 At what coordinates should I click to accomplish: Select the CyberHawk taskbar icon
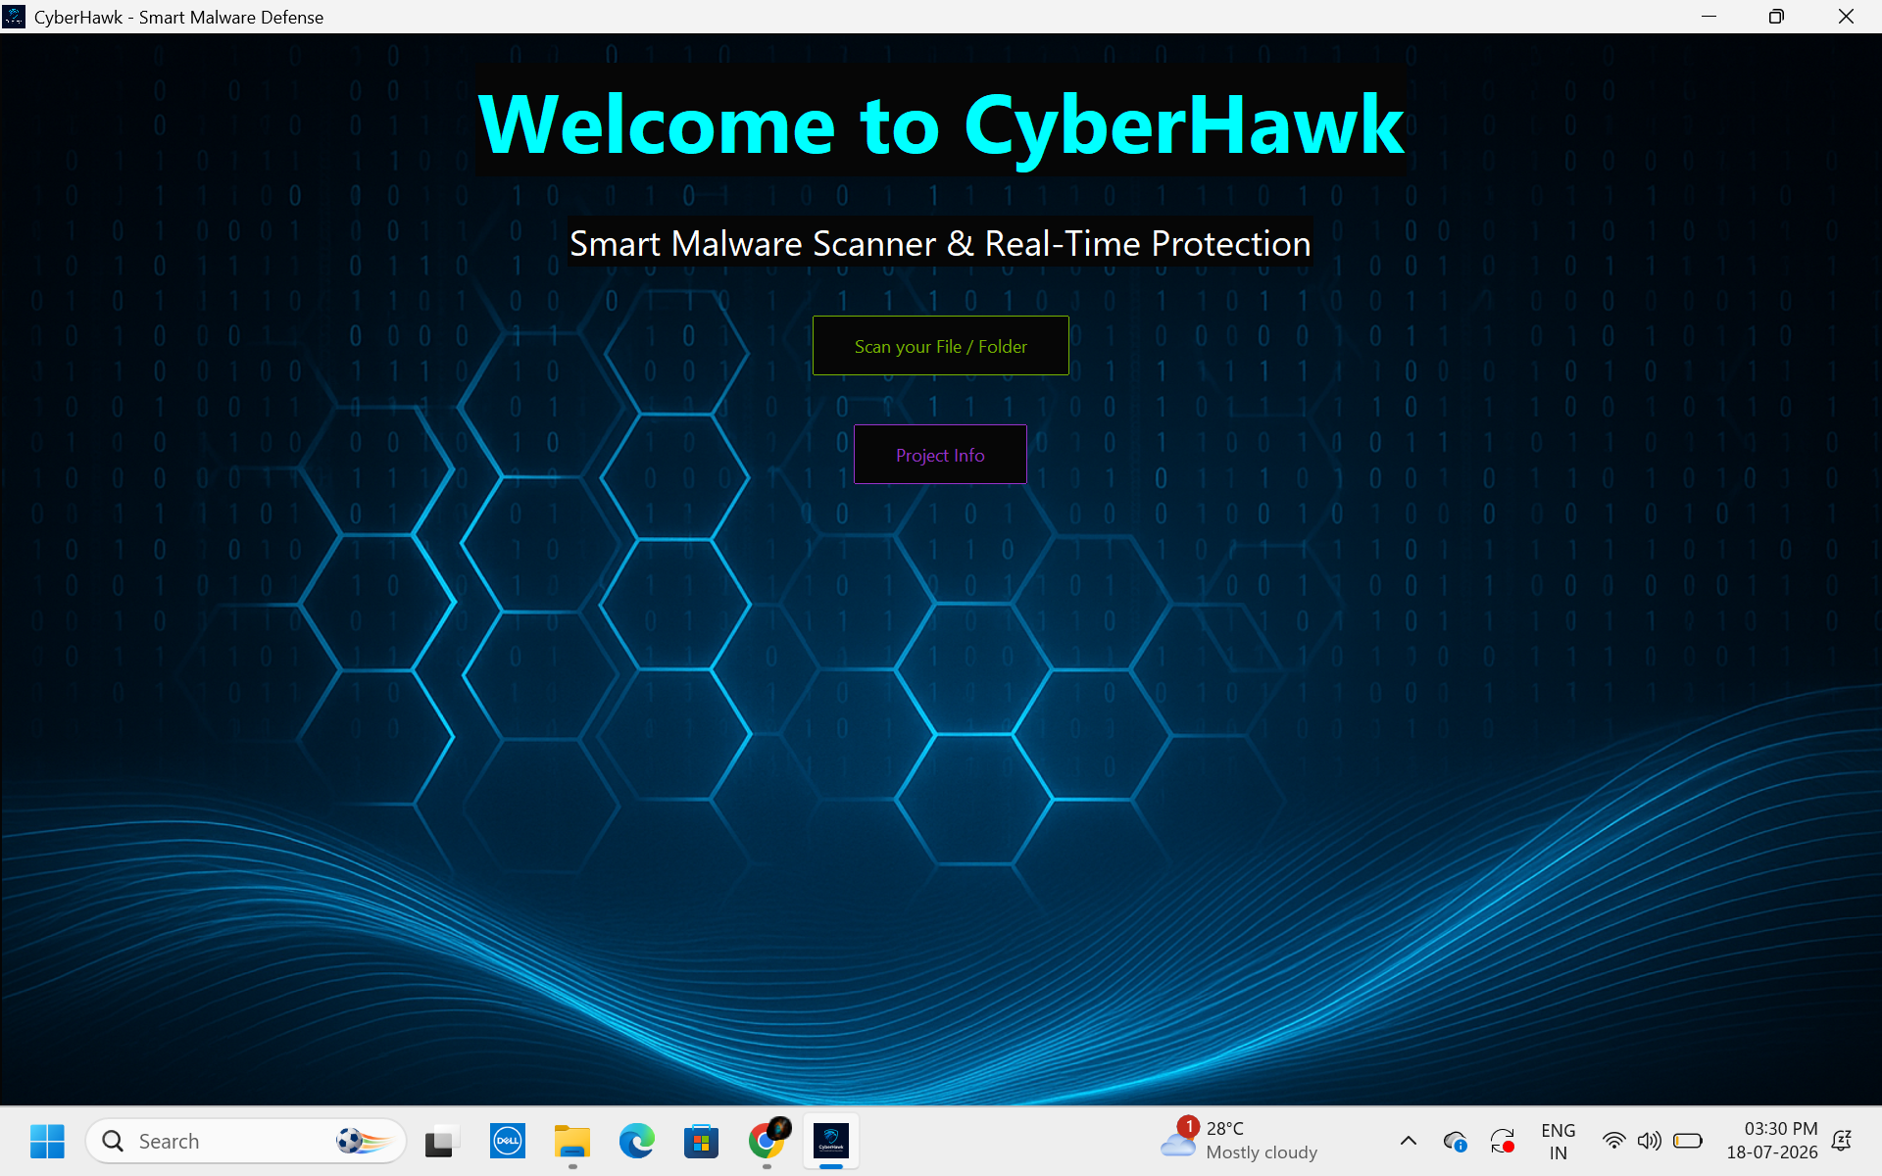[831, 1141]
